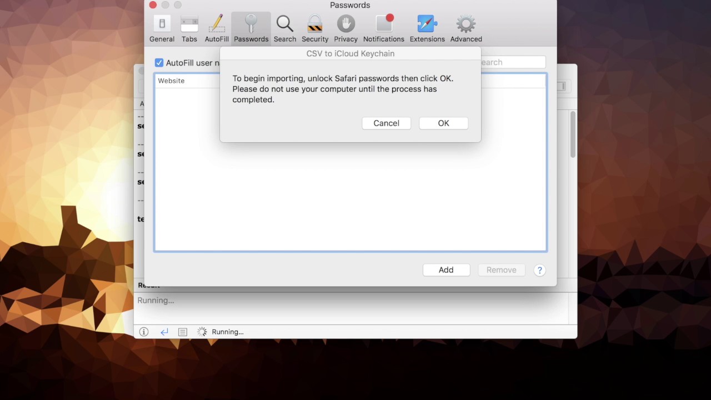Click the Running... text in the result pane
This screenshot has height=400, width=711.
tap(156, 300)
